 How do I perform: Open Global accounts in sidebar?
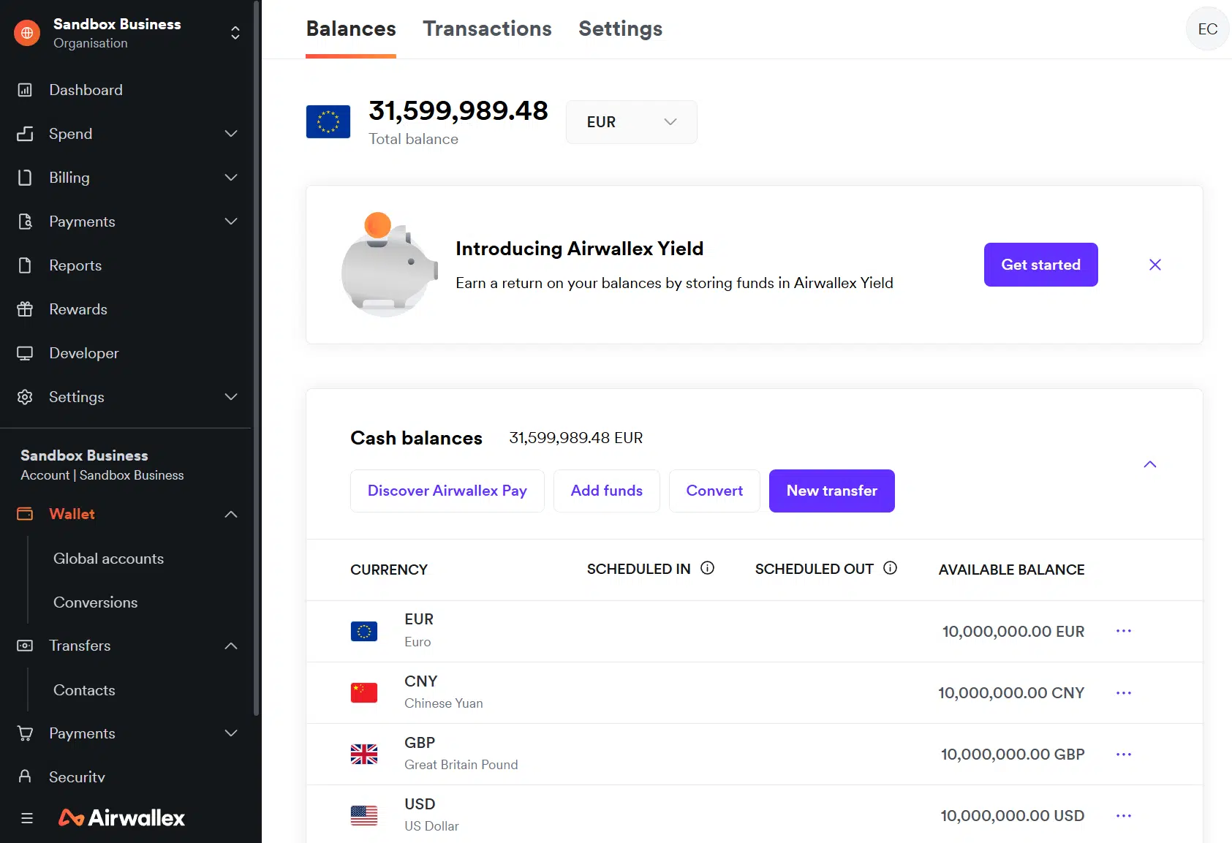point(108,559)
